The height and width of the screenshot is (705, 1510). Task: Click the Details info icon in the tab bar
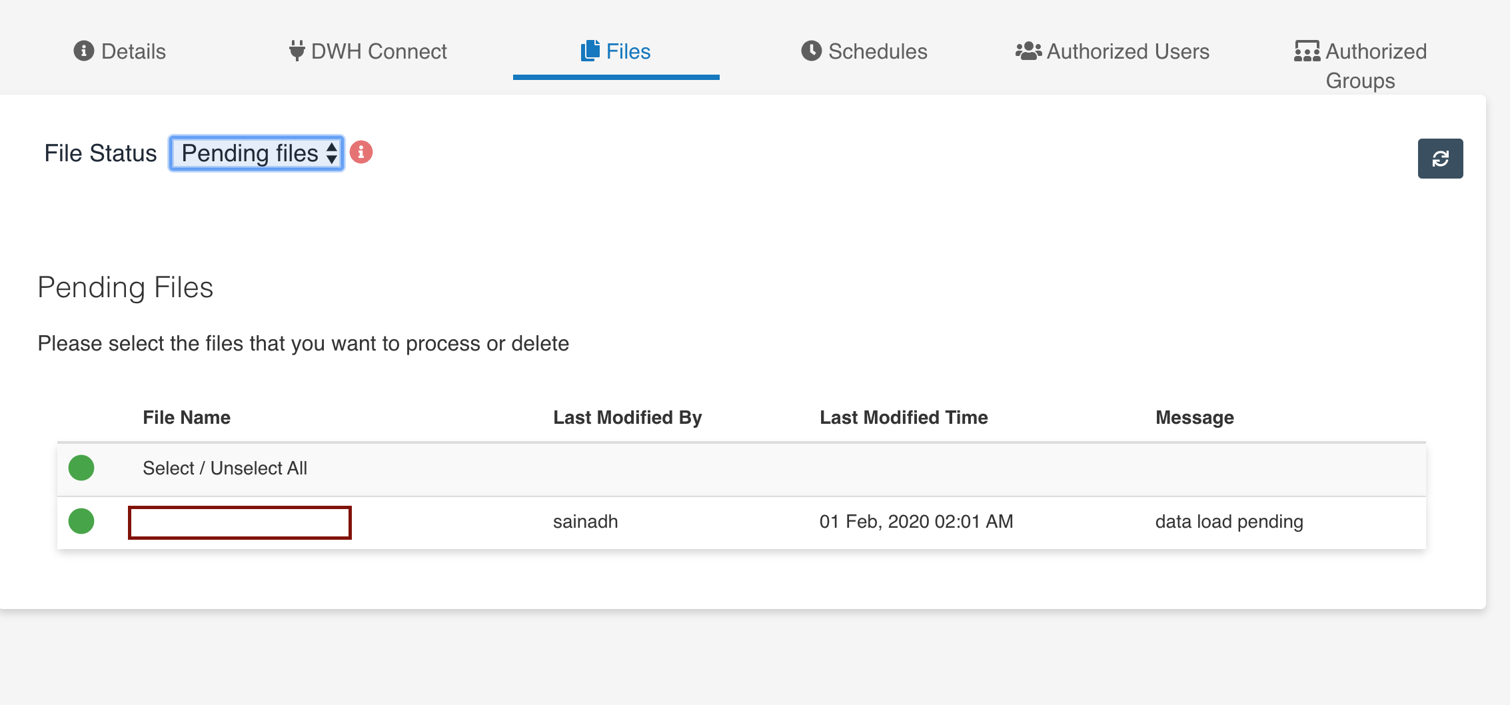[x=83, y=50]
